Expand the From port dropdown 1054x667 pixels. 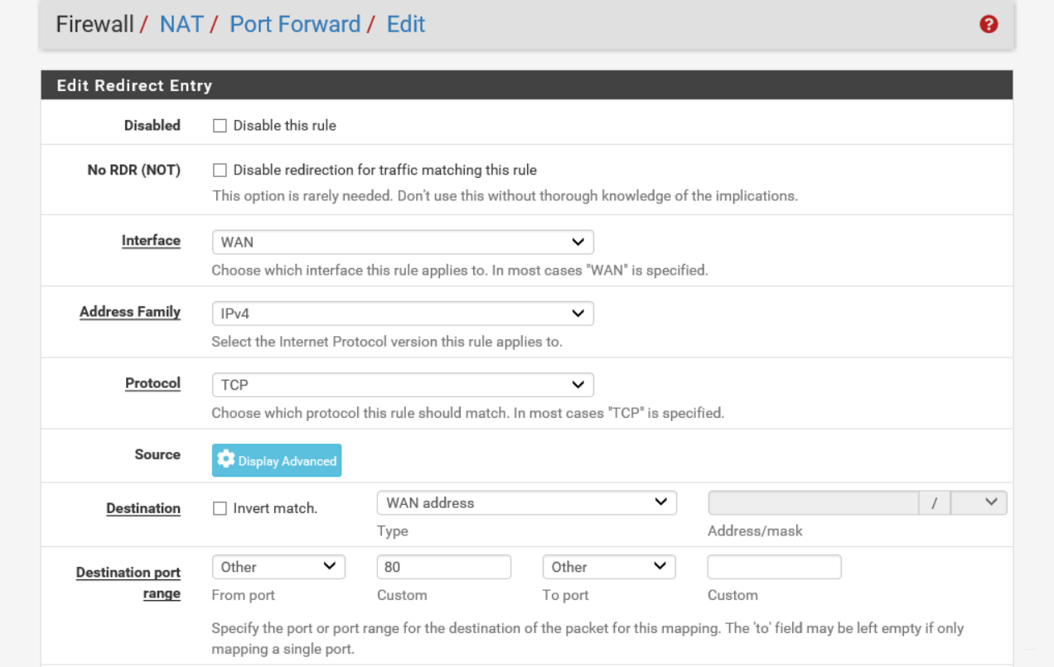pos(278,567)
